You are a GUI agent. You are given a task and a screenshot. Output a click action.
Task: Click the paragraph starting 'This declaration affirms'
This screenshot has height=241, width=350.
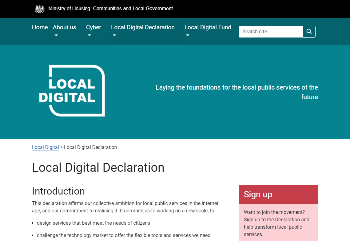tap(125, 207)
